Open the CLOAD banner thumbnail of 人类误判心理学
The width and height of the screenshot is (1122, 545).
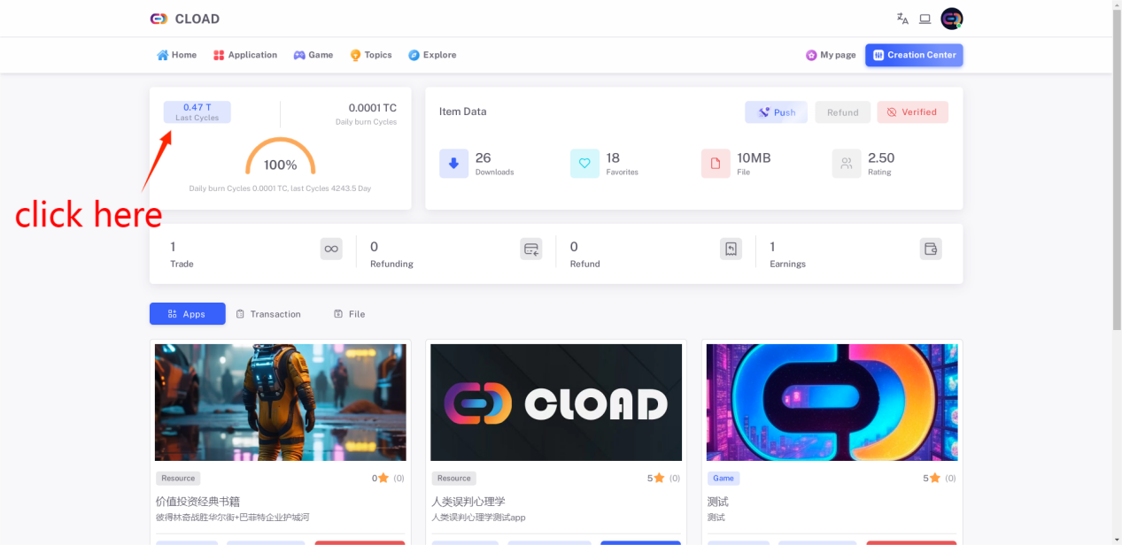(556, 403)
